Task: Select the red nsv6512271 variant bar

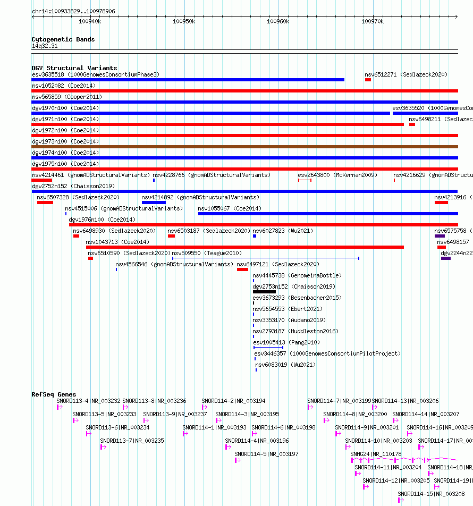Action: [368, 80]
